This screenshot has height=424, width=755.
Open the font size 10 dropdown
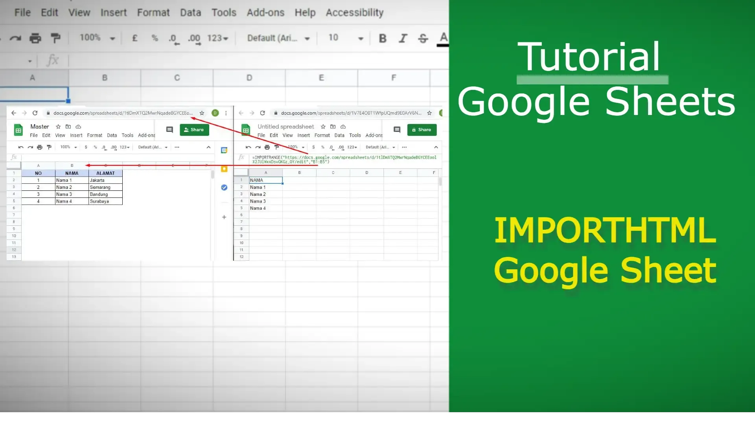tap(346, 38)
